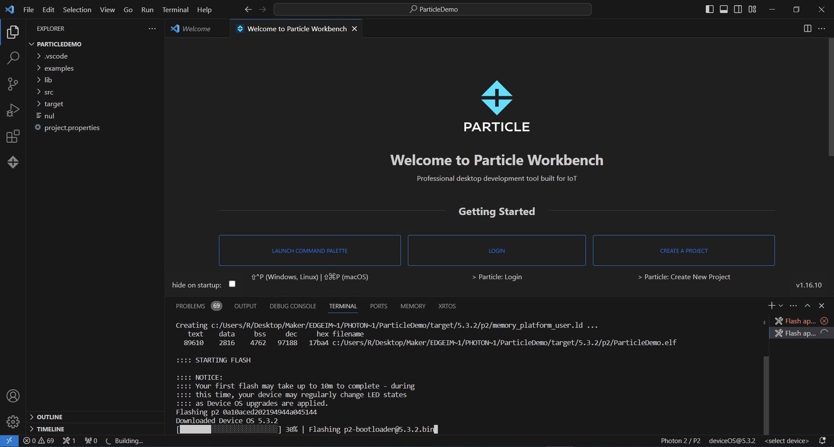Create a new terminal with plus icon

click(771, 305)
